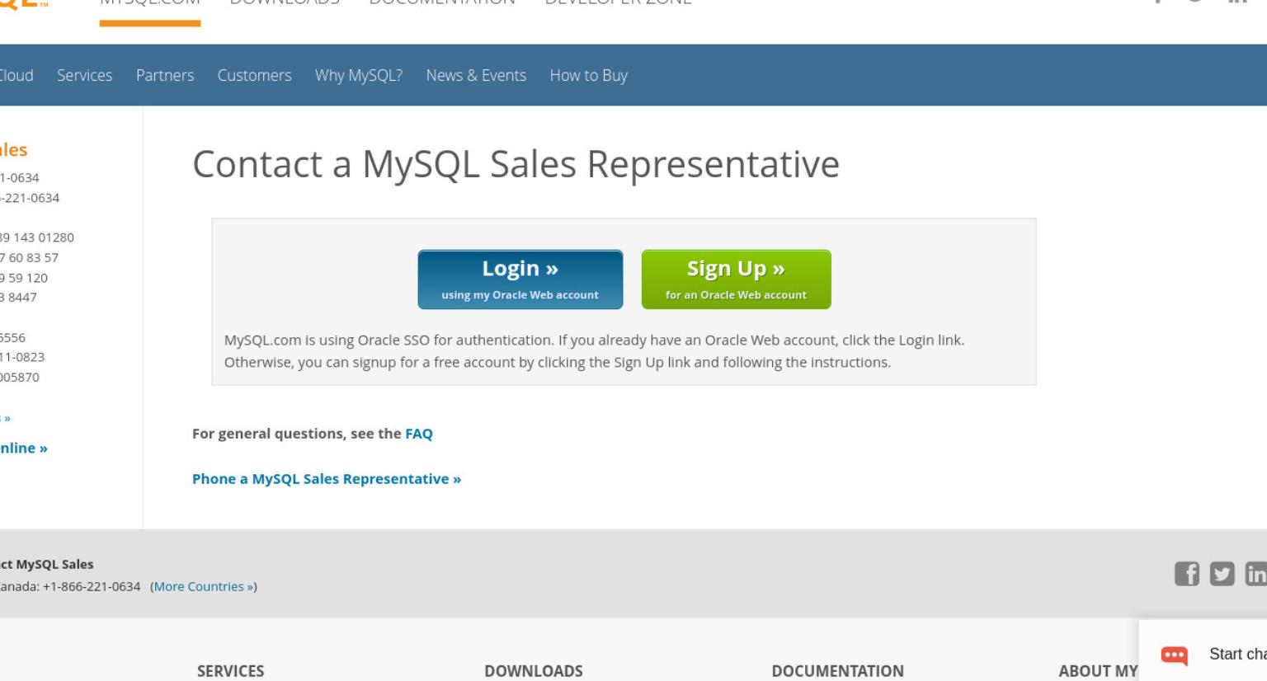Follow the Phone a MySQL Sales Representative link

pos(327,479)
